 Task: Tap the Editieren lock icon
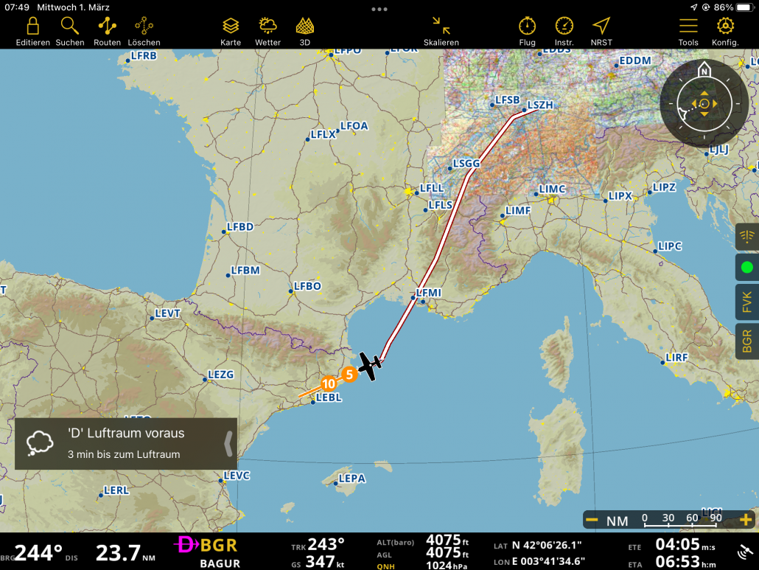click(x=32, y=28)
